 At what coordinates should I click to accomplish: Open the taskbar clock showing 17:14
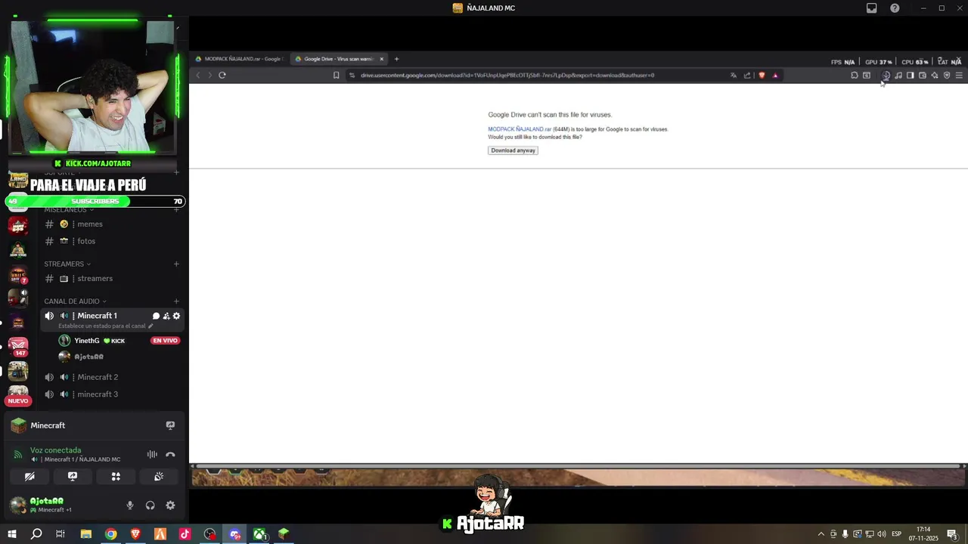(x=923, y=534)
